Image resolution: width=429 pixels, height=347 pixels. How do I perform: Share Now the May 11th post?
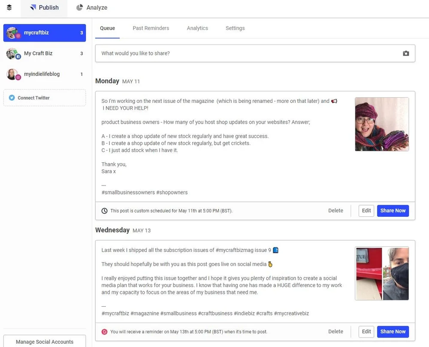[393, 211]
